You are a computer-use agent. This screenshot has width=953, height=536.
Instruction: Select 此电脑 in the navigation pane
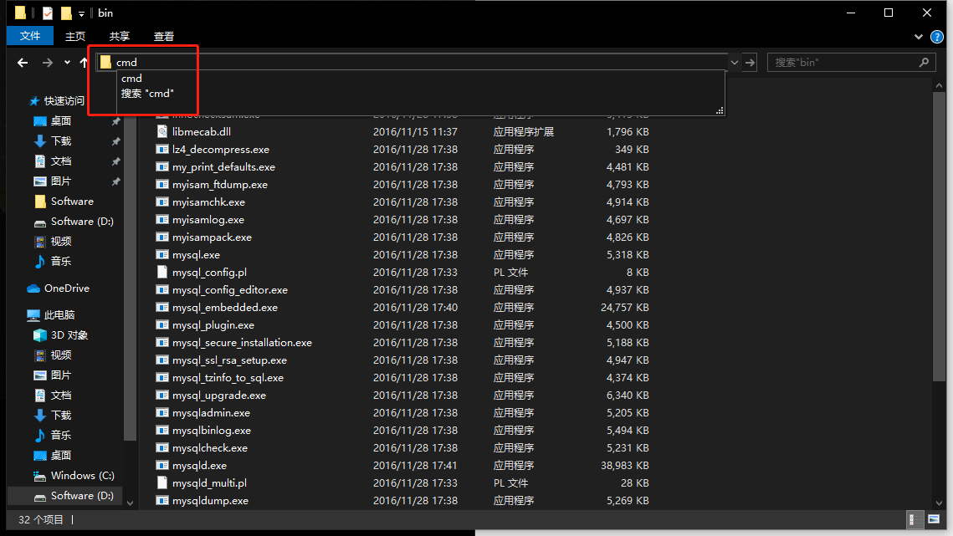pos(59,314)
